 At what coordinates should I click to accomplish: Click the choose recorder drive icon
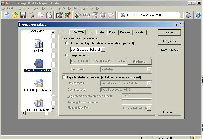tap(188, 15)
